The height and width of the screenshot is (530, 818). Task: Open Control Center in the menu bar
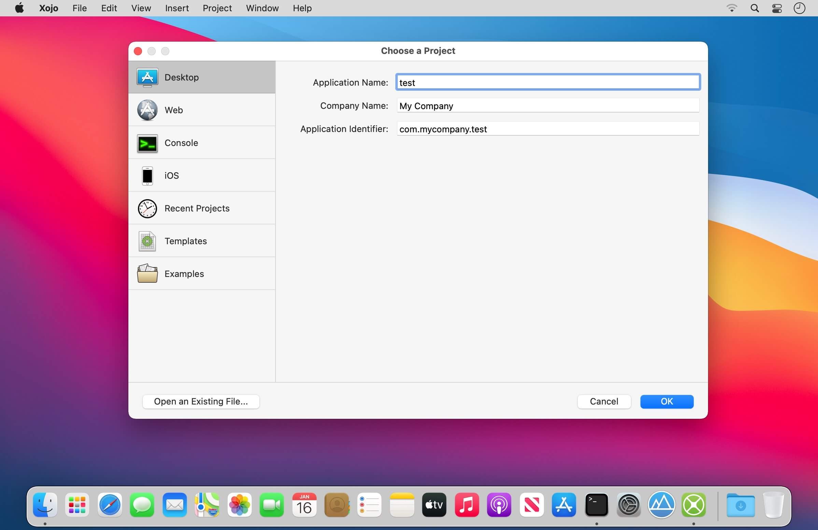tap(777, 8)
